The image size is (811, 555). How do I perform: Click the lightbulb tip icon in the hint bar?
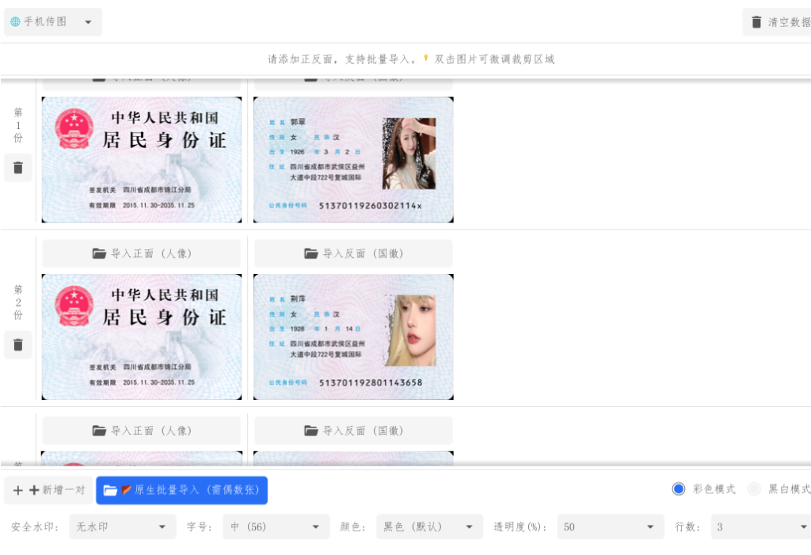click(x=425, y=58)
